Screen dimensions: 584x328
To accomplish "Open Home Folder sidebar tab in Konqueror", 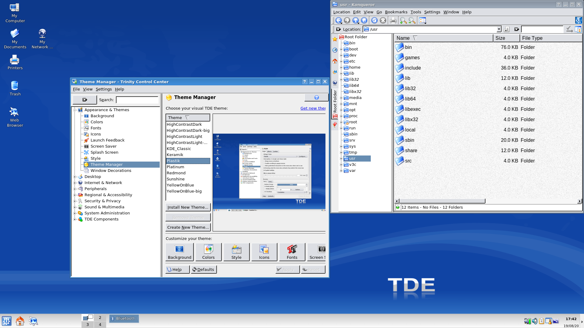I will (335, 61).
